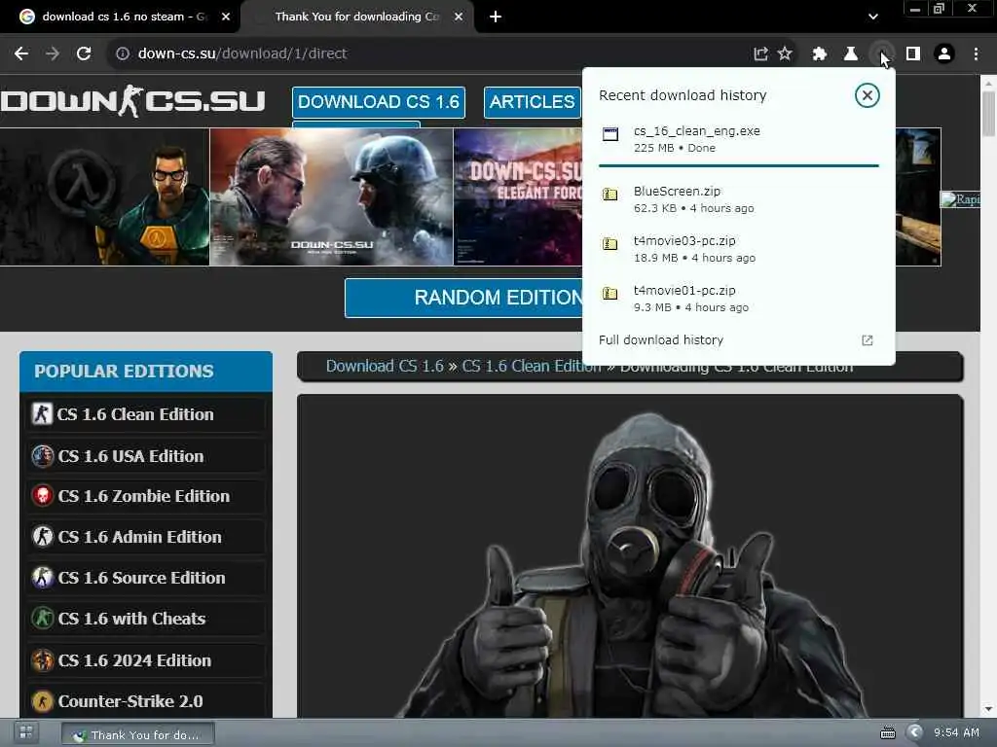Open Chrome Labs flask icon

point(851,54)
